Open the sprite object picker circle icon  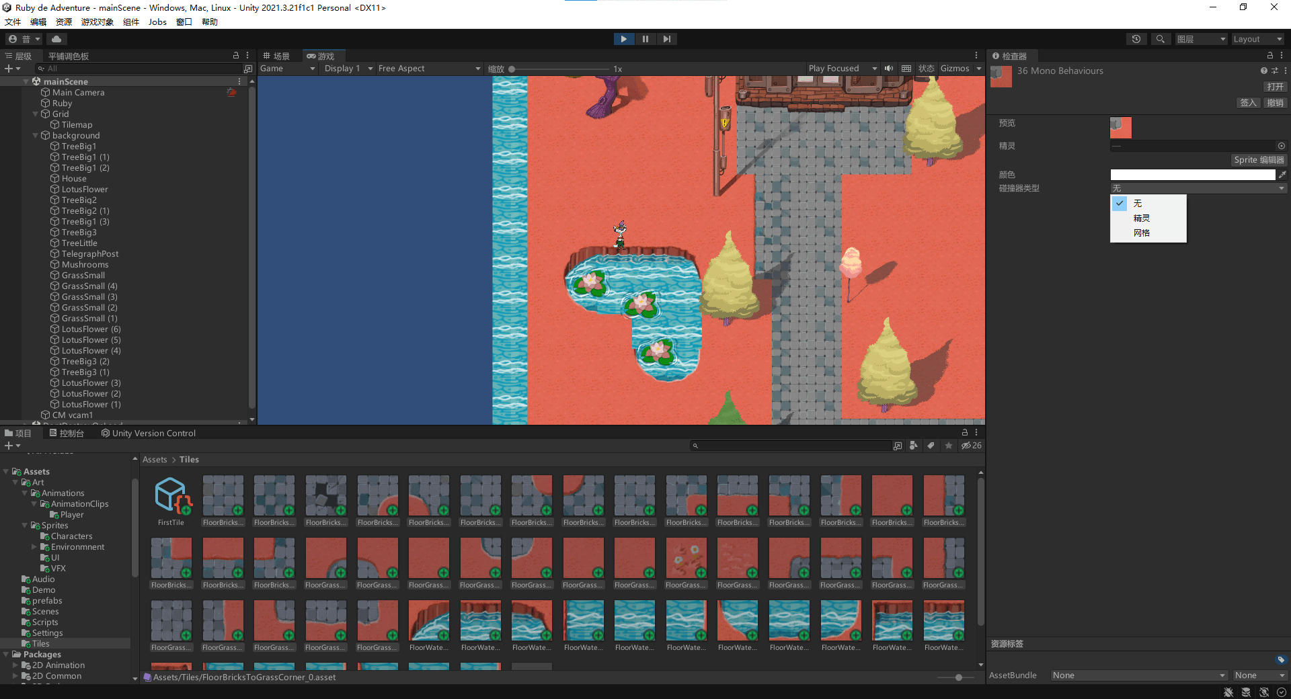(x=1282, y=146)
